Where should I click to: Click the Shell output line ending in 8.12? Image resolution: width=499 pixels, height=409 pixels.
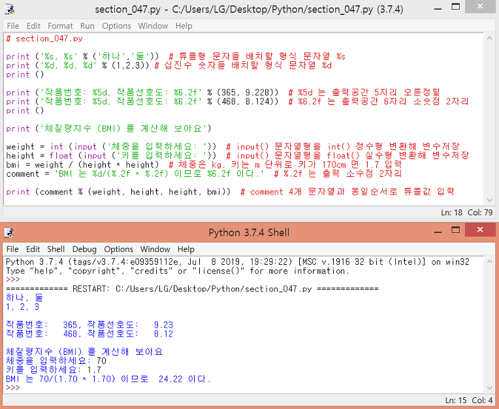pyautogui.click(x=89, y=334)
